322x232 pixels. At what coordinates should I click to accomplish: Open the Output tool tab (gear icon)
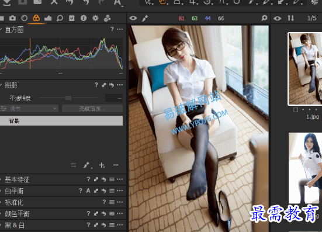click(95, 18)
